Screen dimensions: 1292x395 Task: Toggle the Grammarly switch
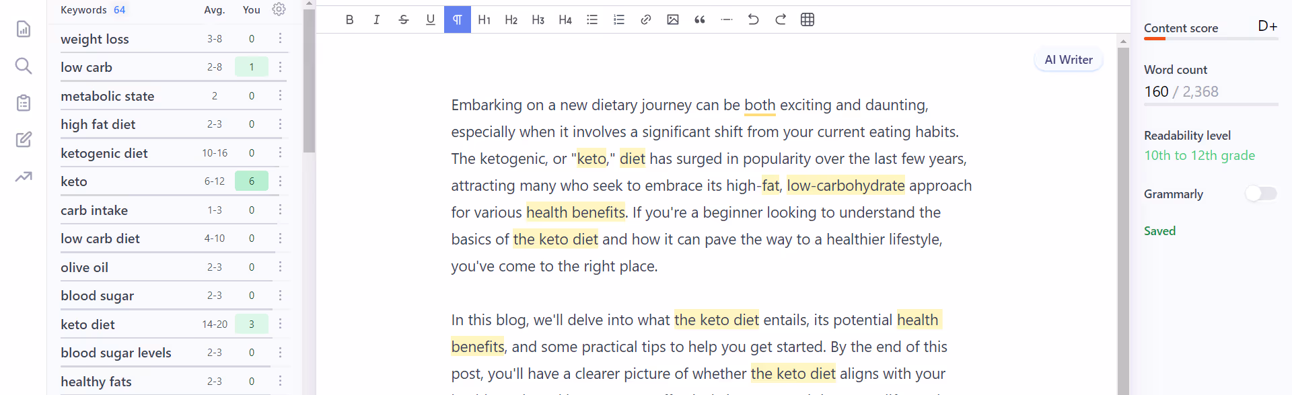coord(1260,193)
